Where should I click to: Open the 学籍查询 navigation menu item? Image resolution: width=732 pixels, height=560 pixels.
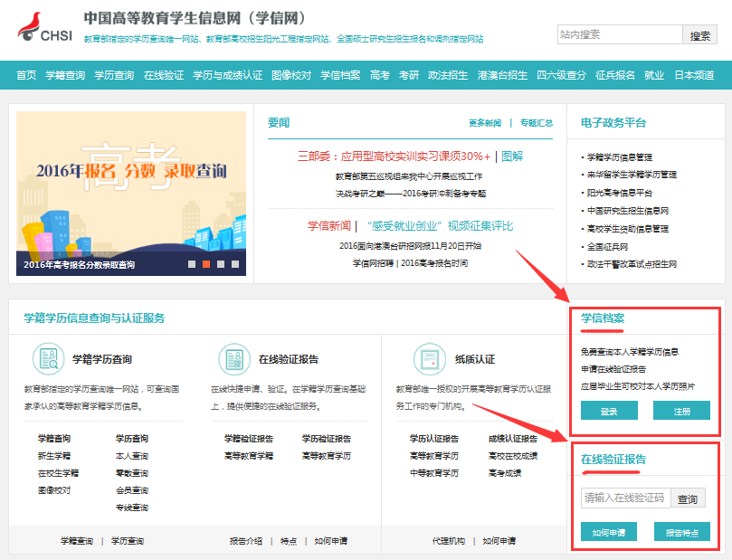(x=65, y=75)
